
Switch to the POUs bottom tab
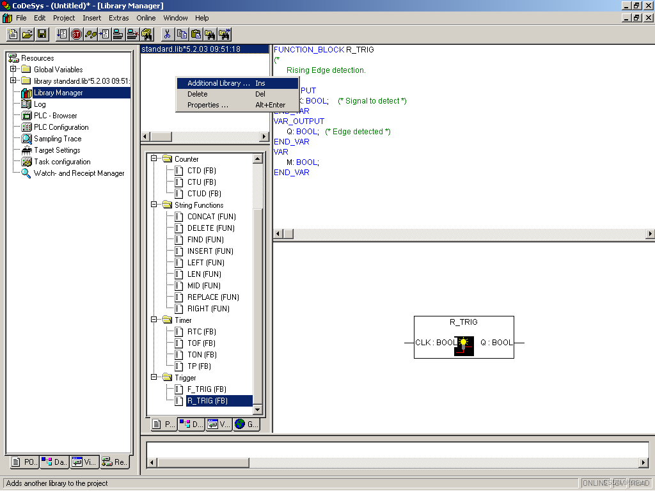point(24,462)
